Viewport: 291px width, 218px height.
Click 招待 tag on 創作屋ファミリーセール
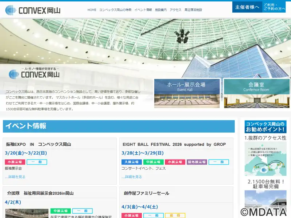[x=175, y=215]
